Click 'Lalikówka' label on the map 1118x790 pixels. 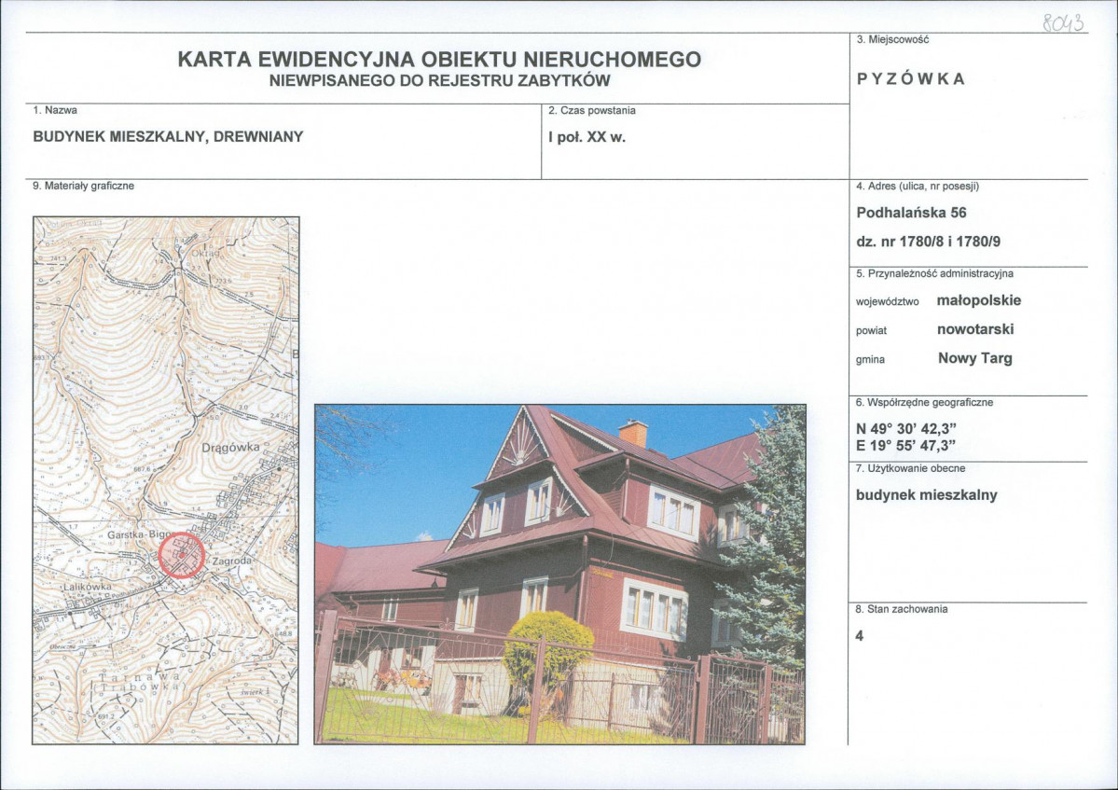(88, 586)
